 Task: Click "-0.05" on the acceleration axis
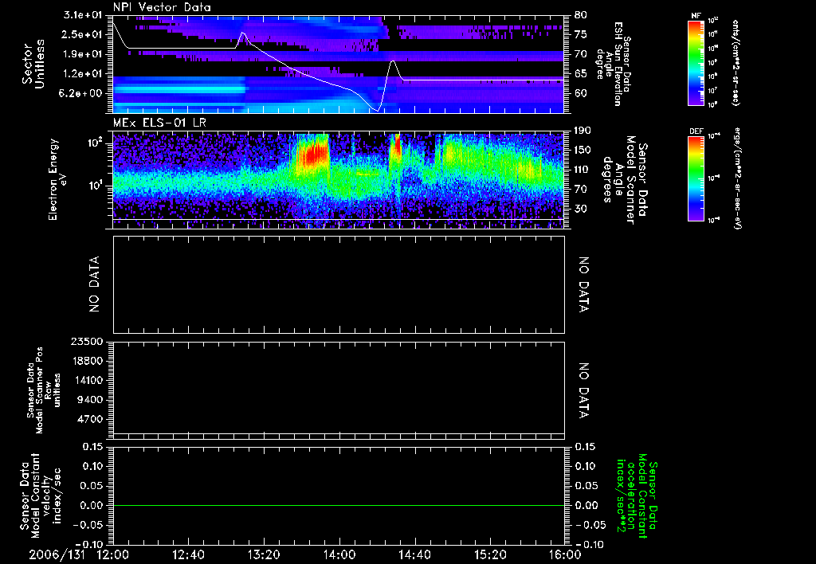[589, 525]
